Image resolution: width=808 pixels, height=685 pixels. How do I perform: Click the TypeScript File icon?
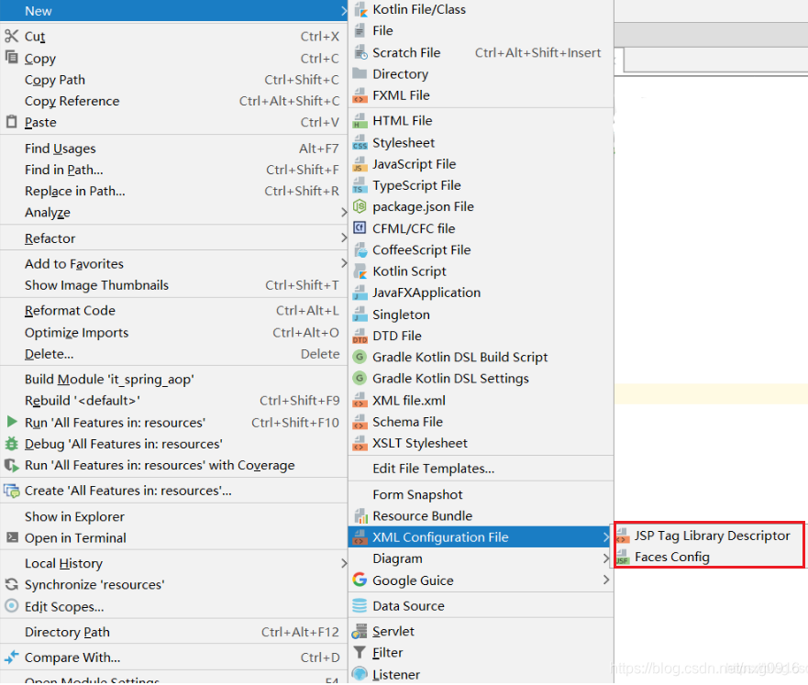[360, 185]
